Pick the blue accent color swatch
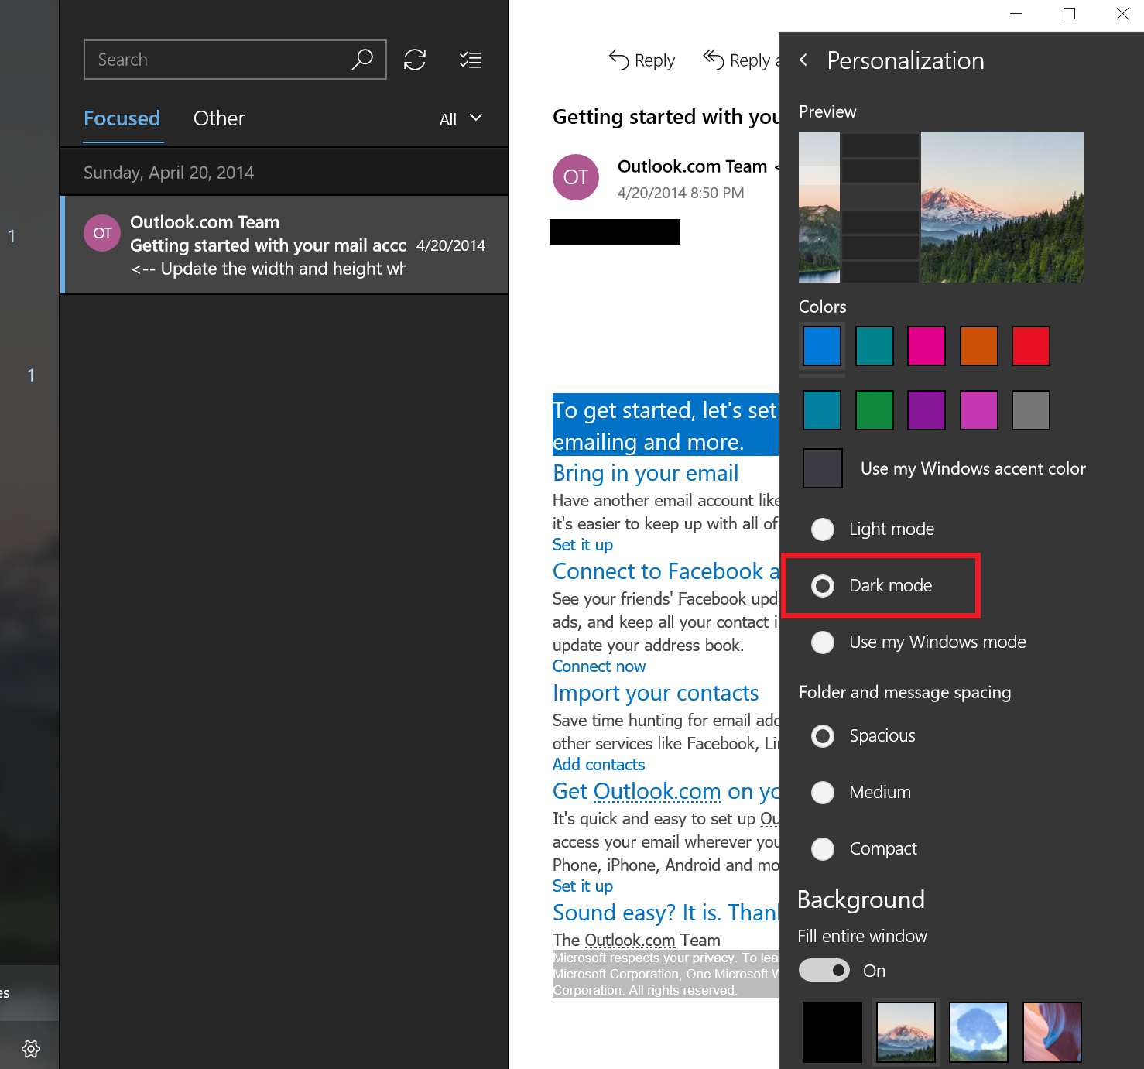 (822, 345)
